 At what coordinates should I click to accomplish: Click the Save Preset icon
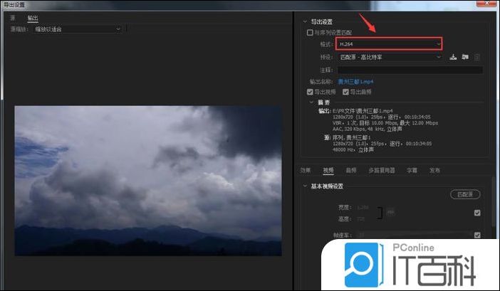click(x=453, y=58)
